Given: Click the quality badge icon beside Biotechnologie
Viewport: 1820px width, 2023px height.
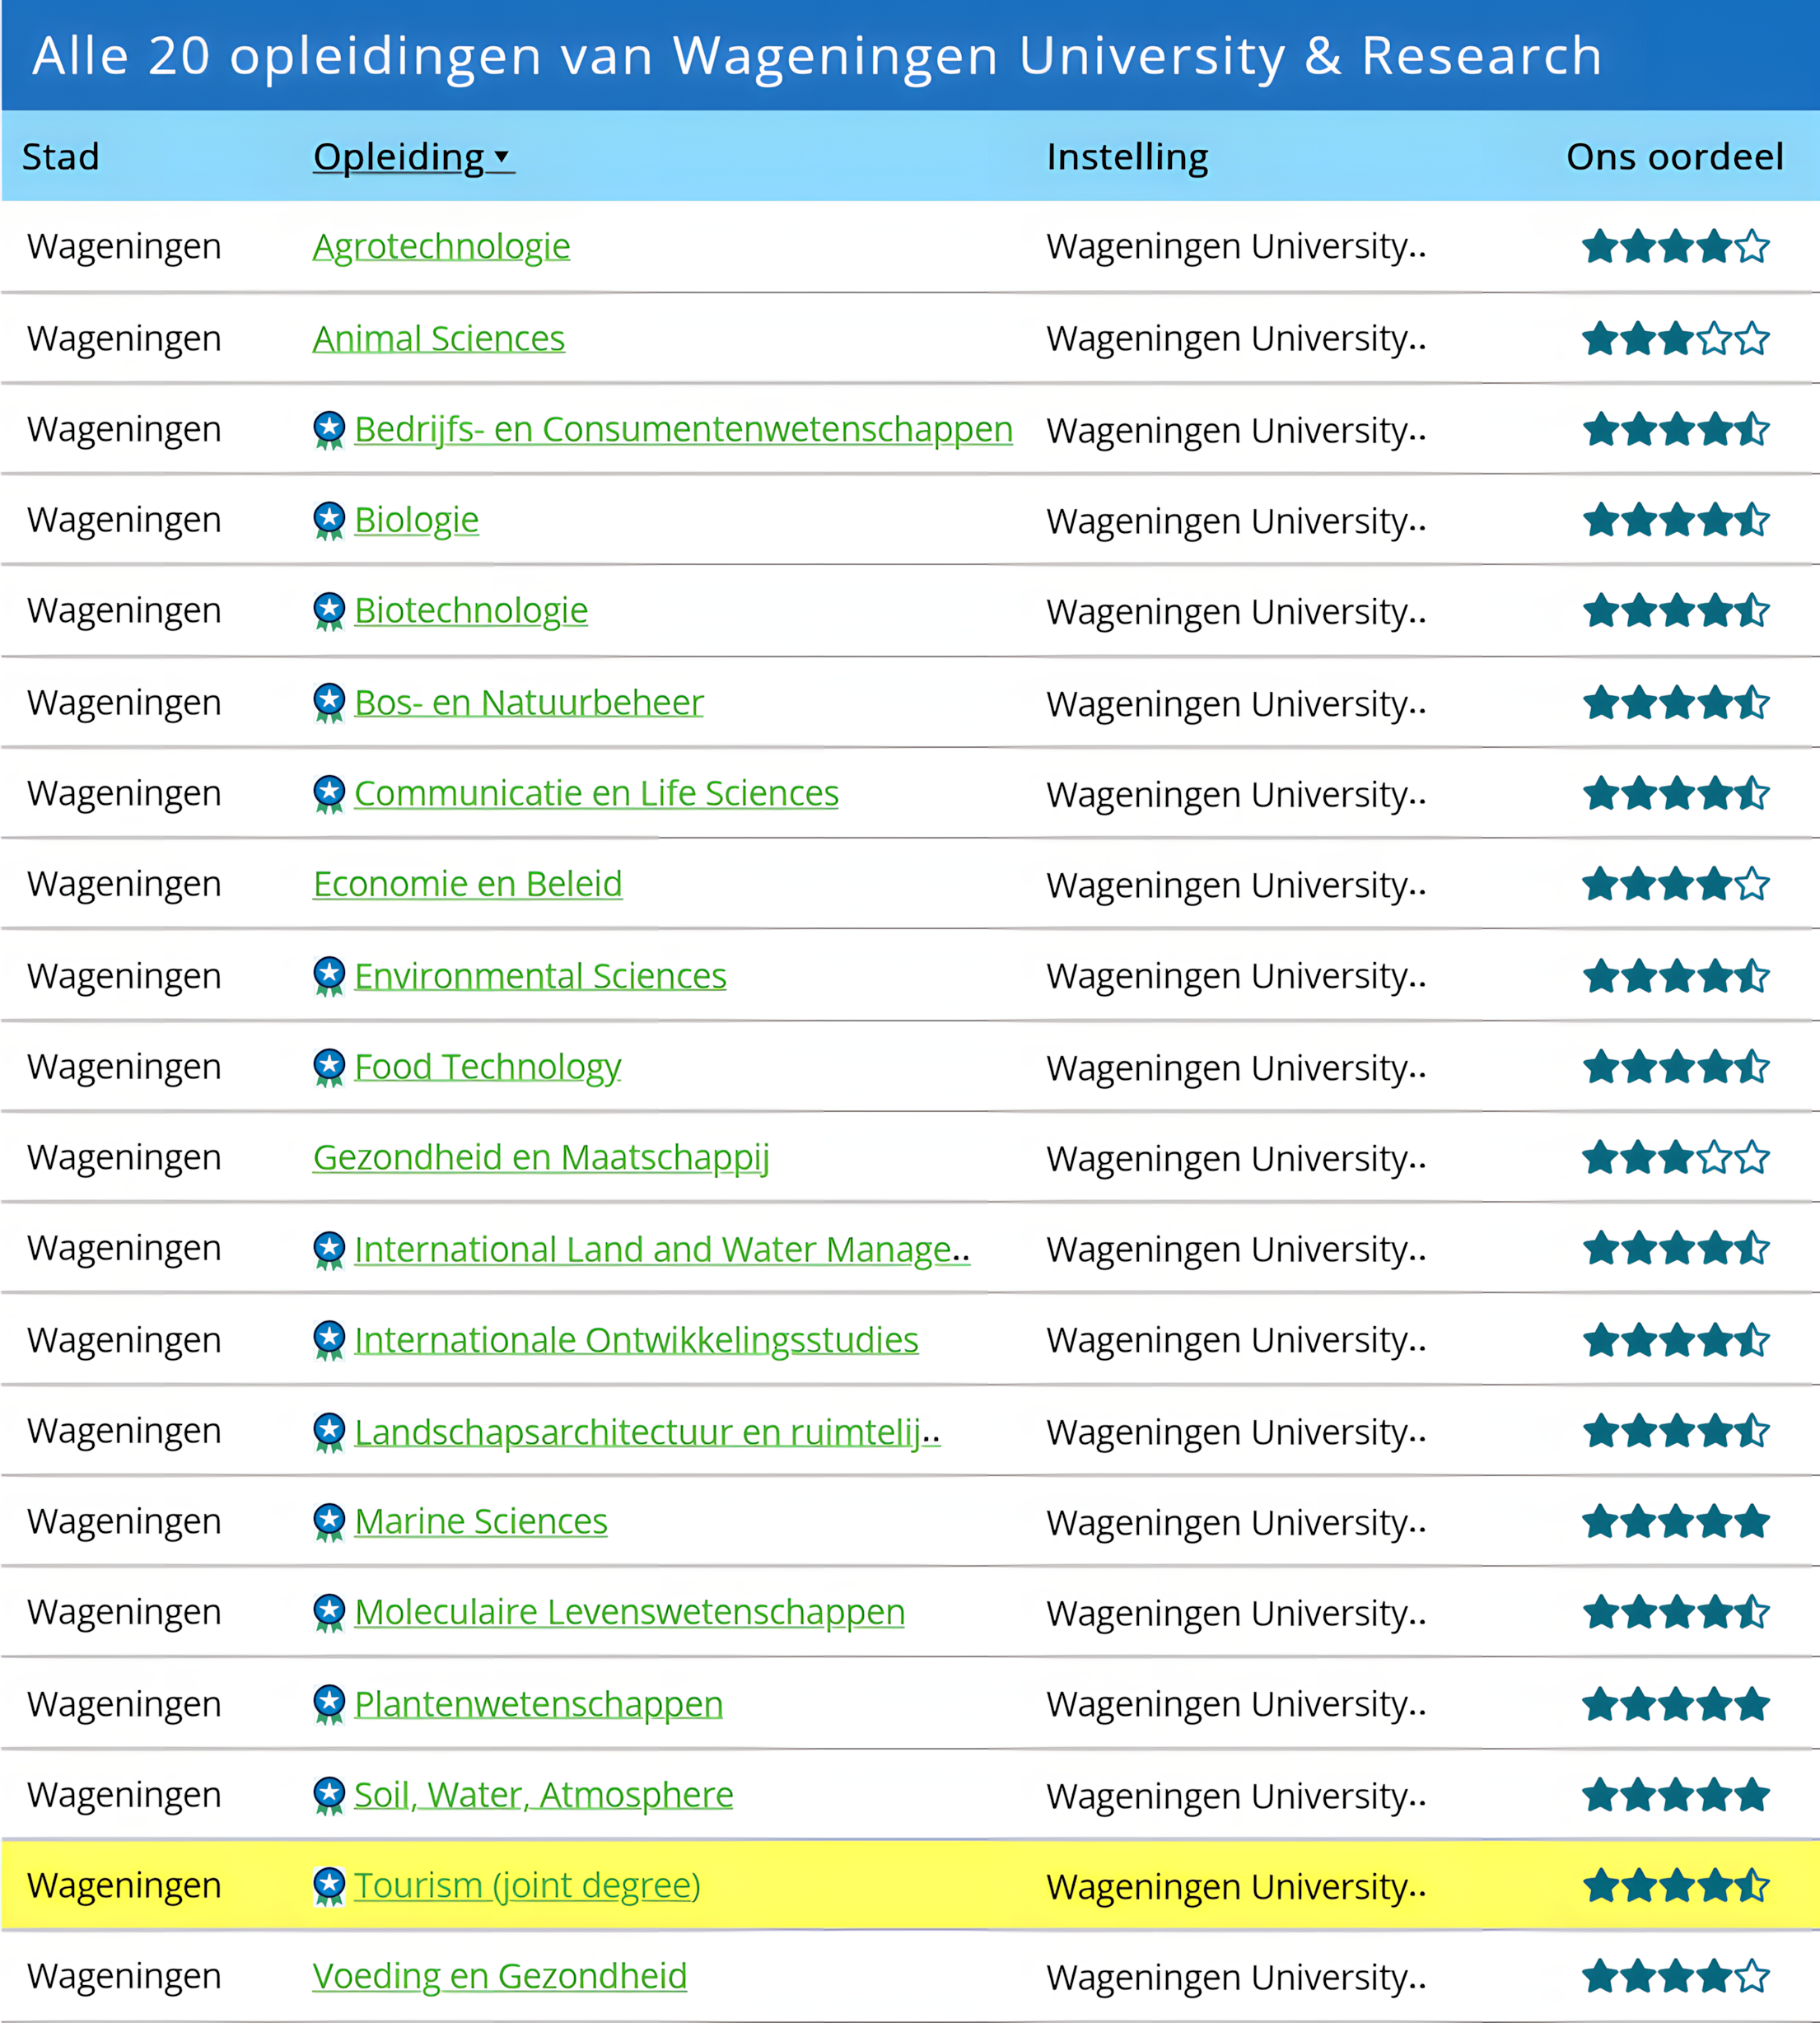Looking at the screenshot, I should click(329, 611).
